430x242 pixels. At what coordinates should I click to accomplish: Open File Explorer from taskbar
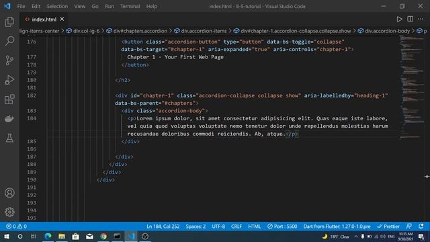tap(62, 236)
